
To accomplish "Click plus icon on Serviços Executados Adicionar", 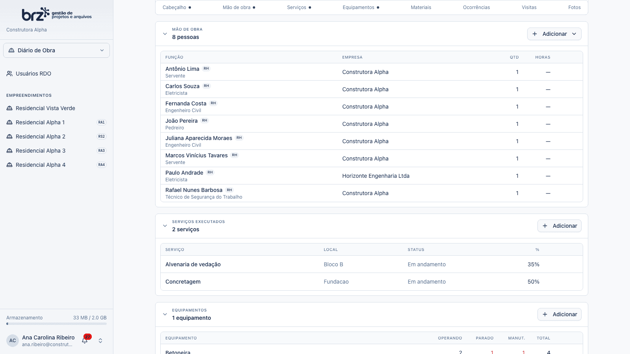I will pyautogui.click(x=545, y=226).
